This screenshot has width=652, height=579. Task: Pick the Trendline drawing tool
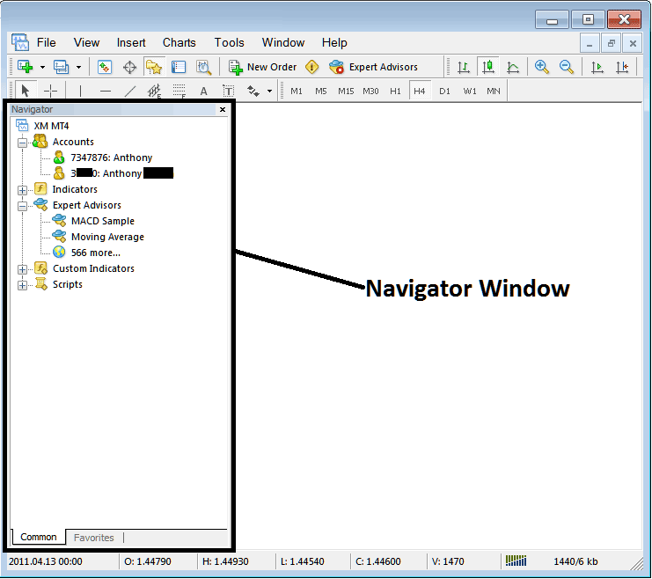[x=130, y=91]
